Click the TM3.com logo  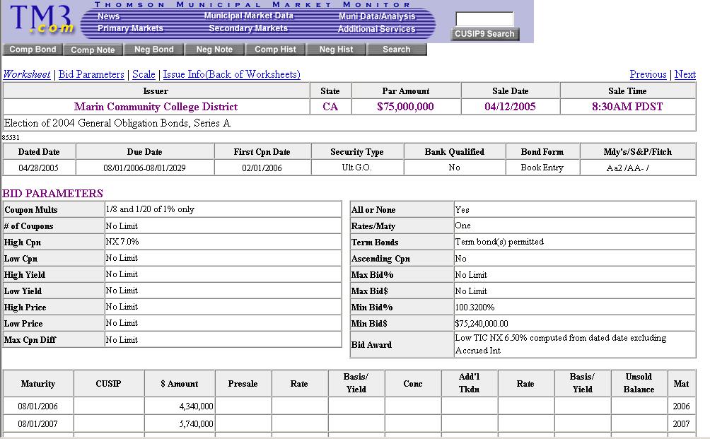tap(41, 19)
